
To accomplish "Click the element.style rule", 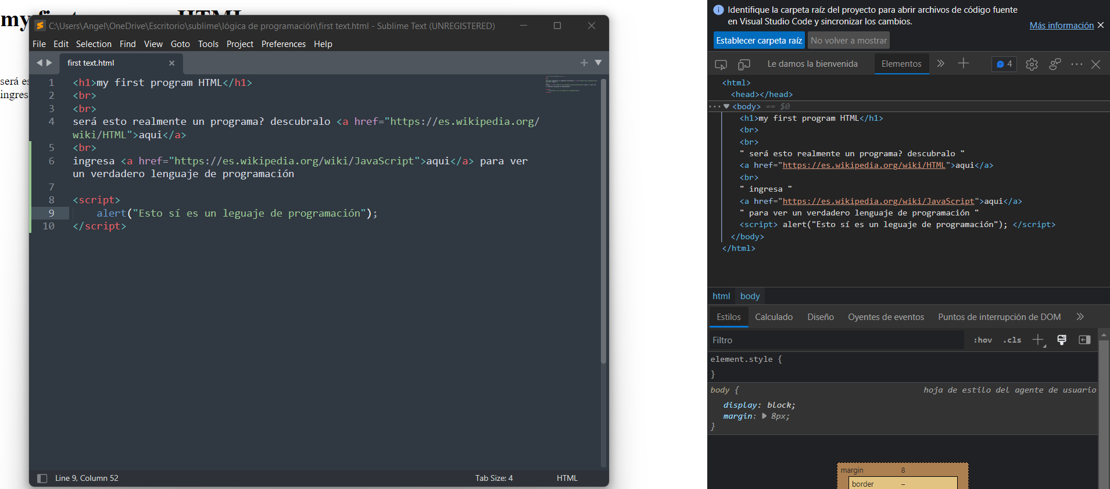I will (746, 359).
